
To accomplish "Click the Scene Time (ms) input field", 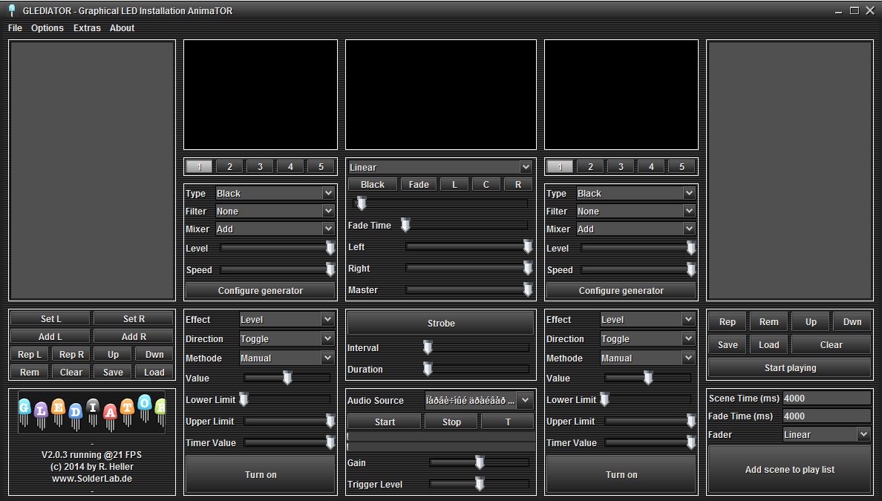I will click(826, 399).
